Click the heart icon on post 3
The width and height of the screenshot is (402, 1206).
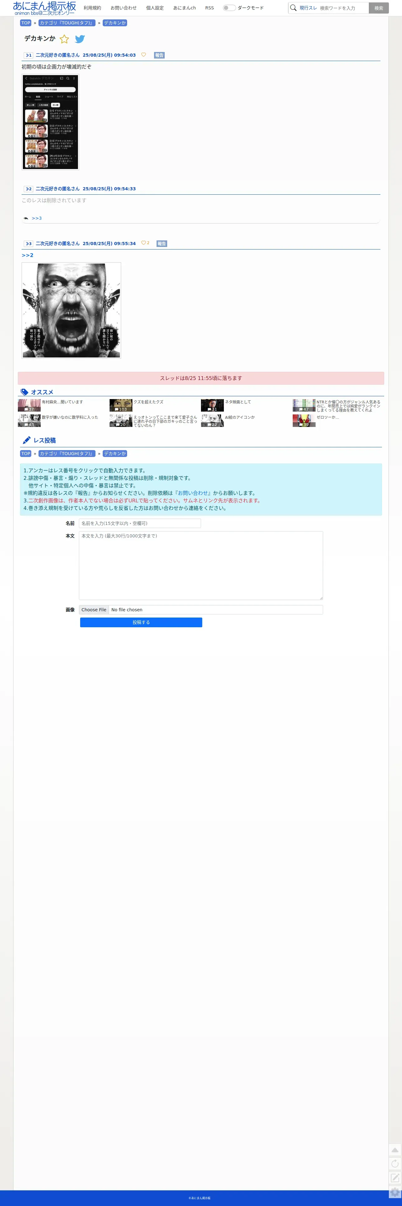143,243
